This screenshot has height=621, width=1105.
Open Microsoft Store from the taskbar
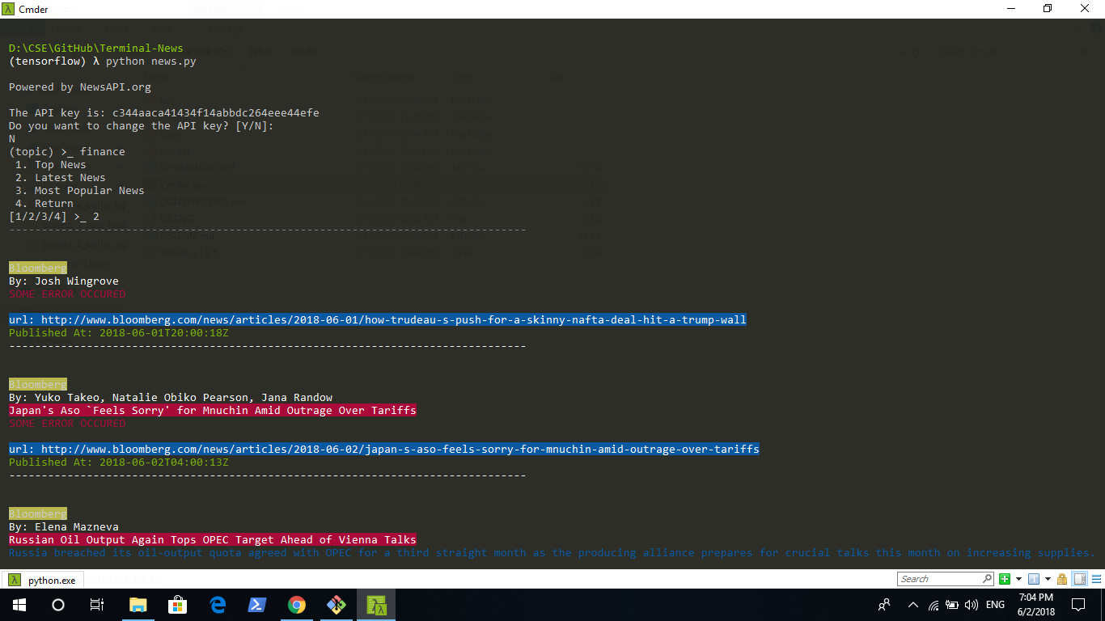(x=178, y=605)
